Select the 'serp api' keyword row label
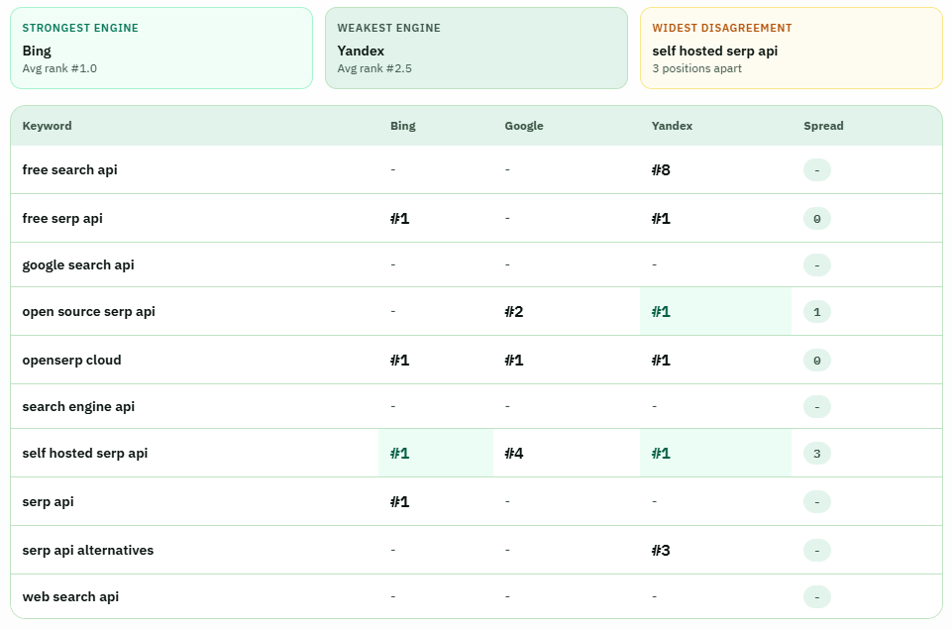The width and height of the screenshot is (952, 629). point(48,501)
